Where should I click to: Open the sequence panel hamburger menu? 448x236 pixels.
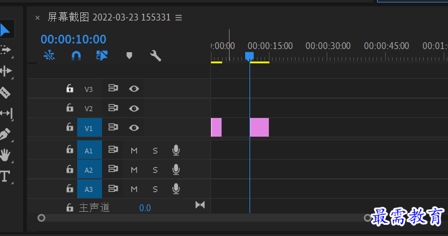[x=179, y=17]
